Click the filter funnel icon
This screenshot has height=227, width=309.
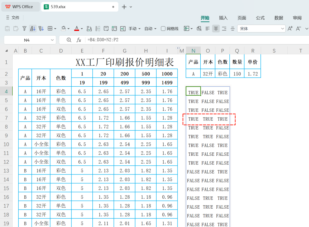pos(24,29)
